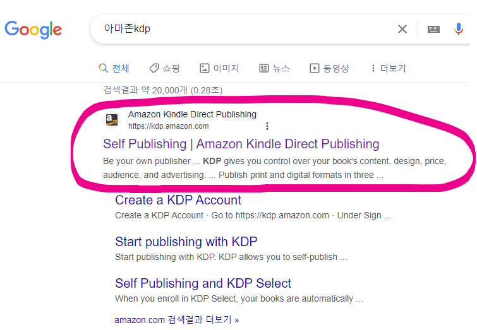Click the https://kdp.amazon.com URL text

click(168, 126)
